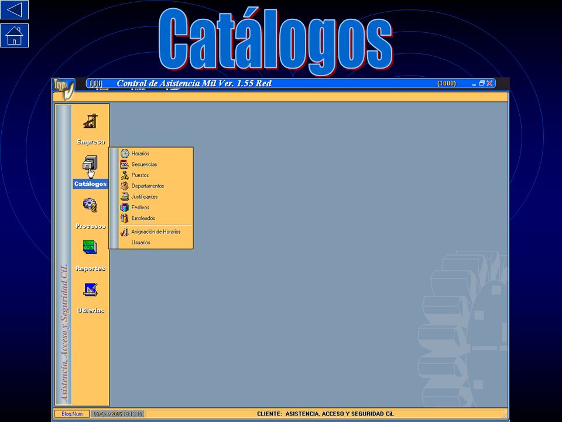Open the Empresa crane icon

point(91,121)
